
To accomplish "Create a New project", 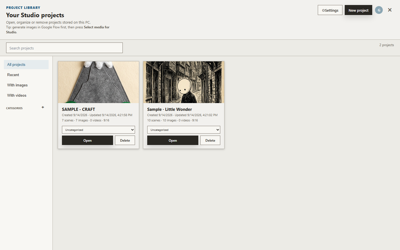I will pos(358,10).
